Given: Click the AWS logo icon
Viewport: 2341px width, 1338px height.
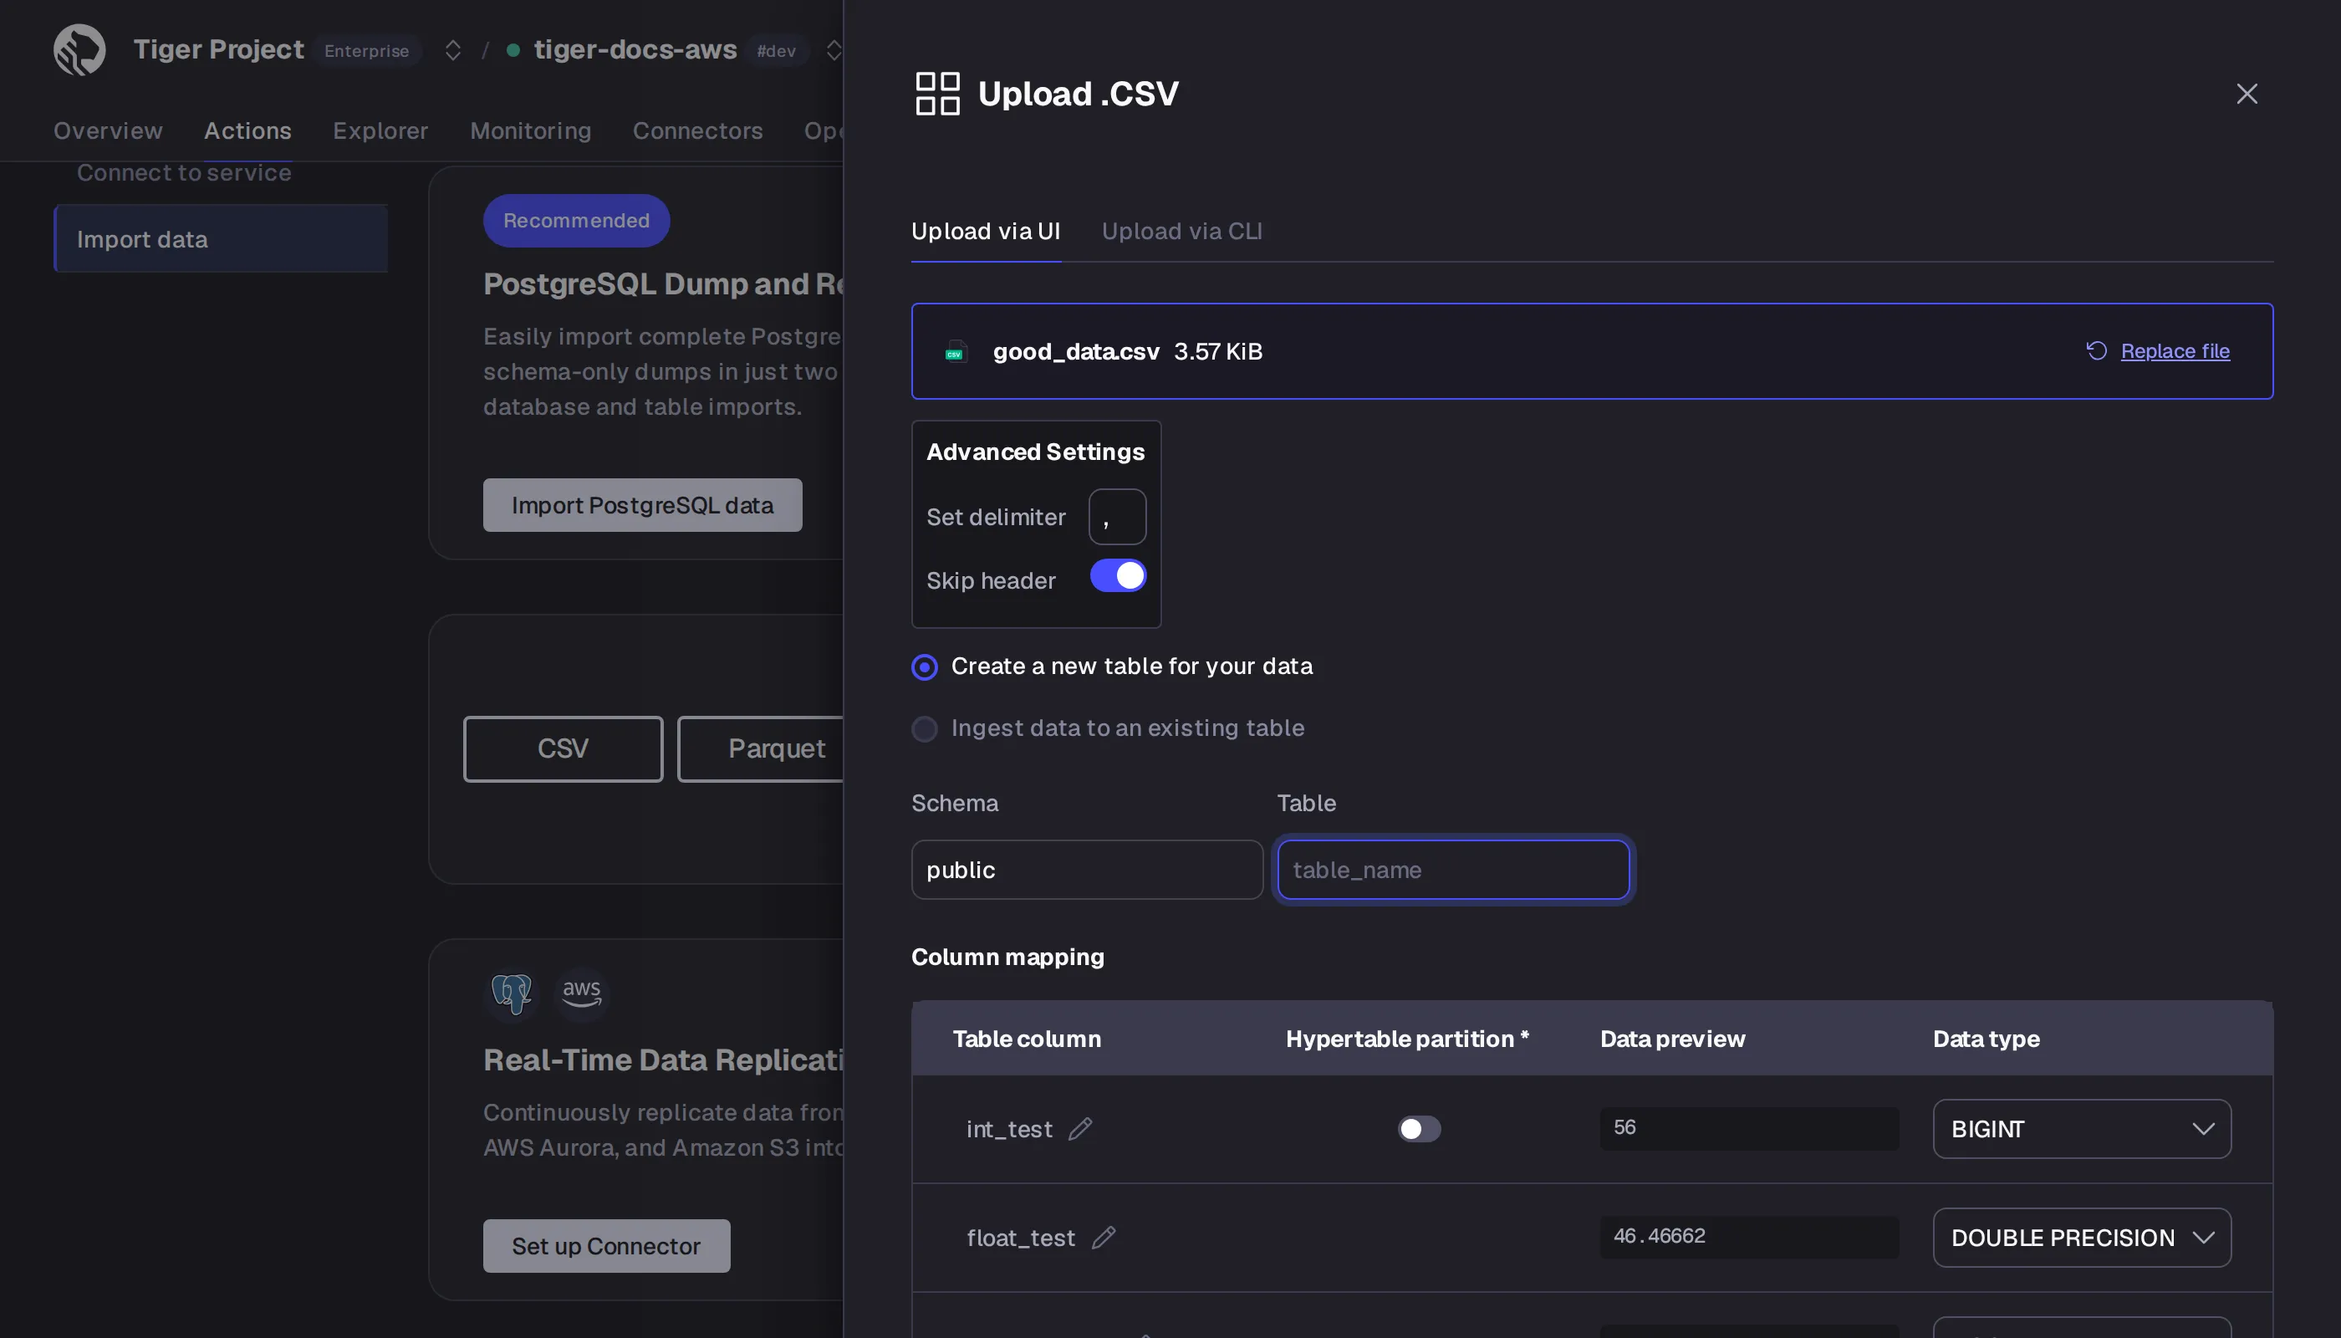Looking at the screenshot, I should click(x=582, y=993).
